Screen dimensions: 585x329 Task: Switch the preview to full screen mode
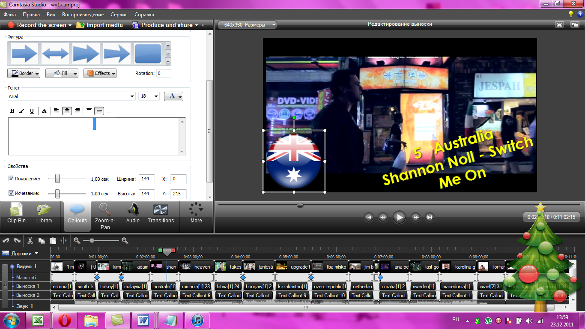pos(560,25)
